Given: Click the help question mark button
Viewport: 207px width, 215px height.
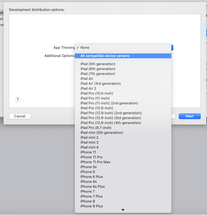Looking at the screenshot, I should coord(17,99).
